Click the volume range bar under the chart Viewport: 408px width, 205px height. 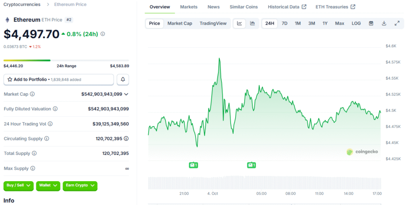[x=264, y=183]
